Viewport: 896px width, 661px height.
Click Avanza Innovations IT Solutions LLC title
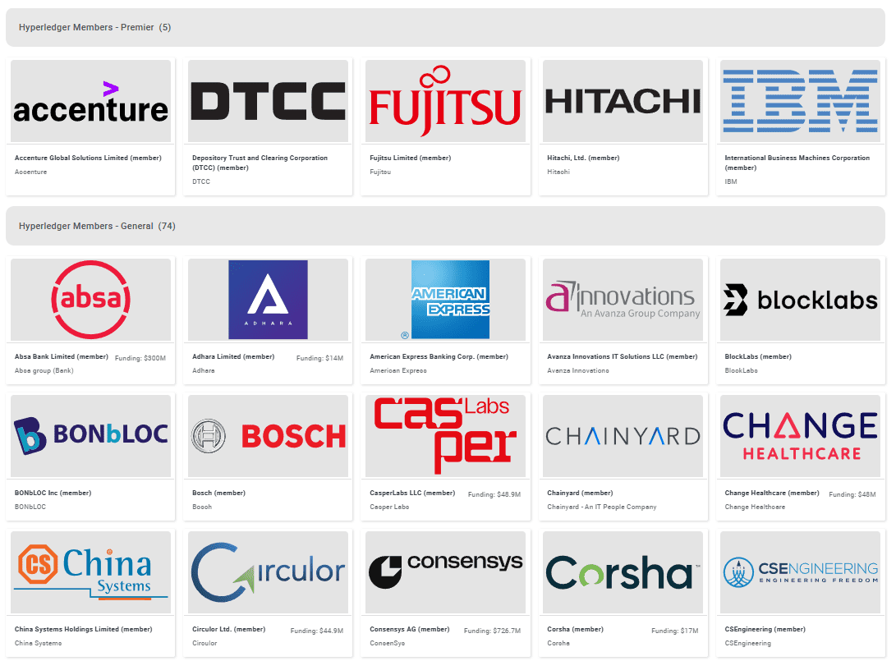click(x=623, y=356)
